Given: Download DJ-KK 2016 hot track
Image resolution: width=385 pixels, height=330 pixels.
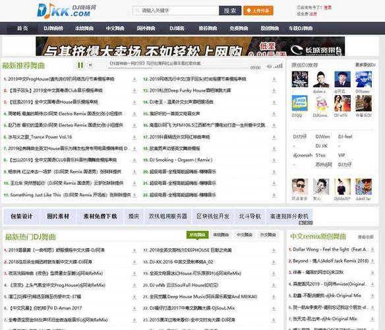Looking at the screenshot, I should pos(274,262).
